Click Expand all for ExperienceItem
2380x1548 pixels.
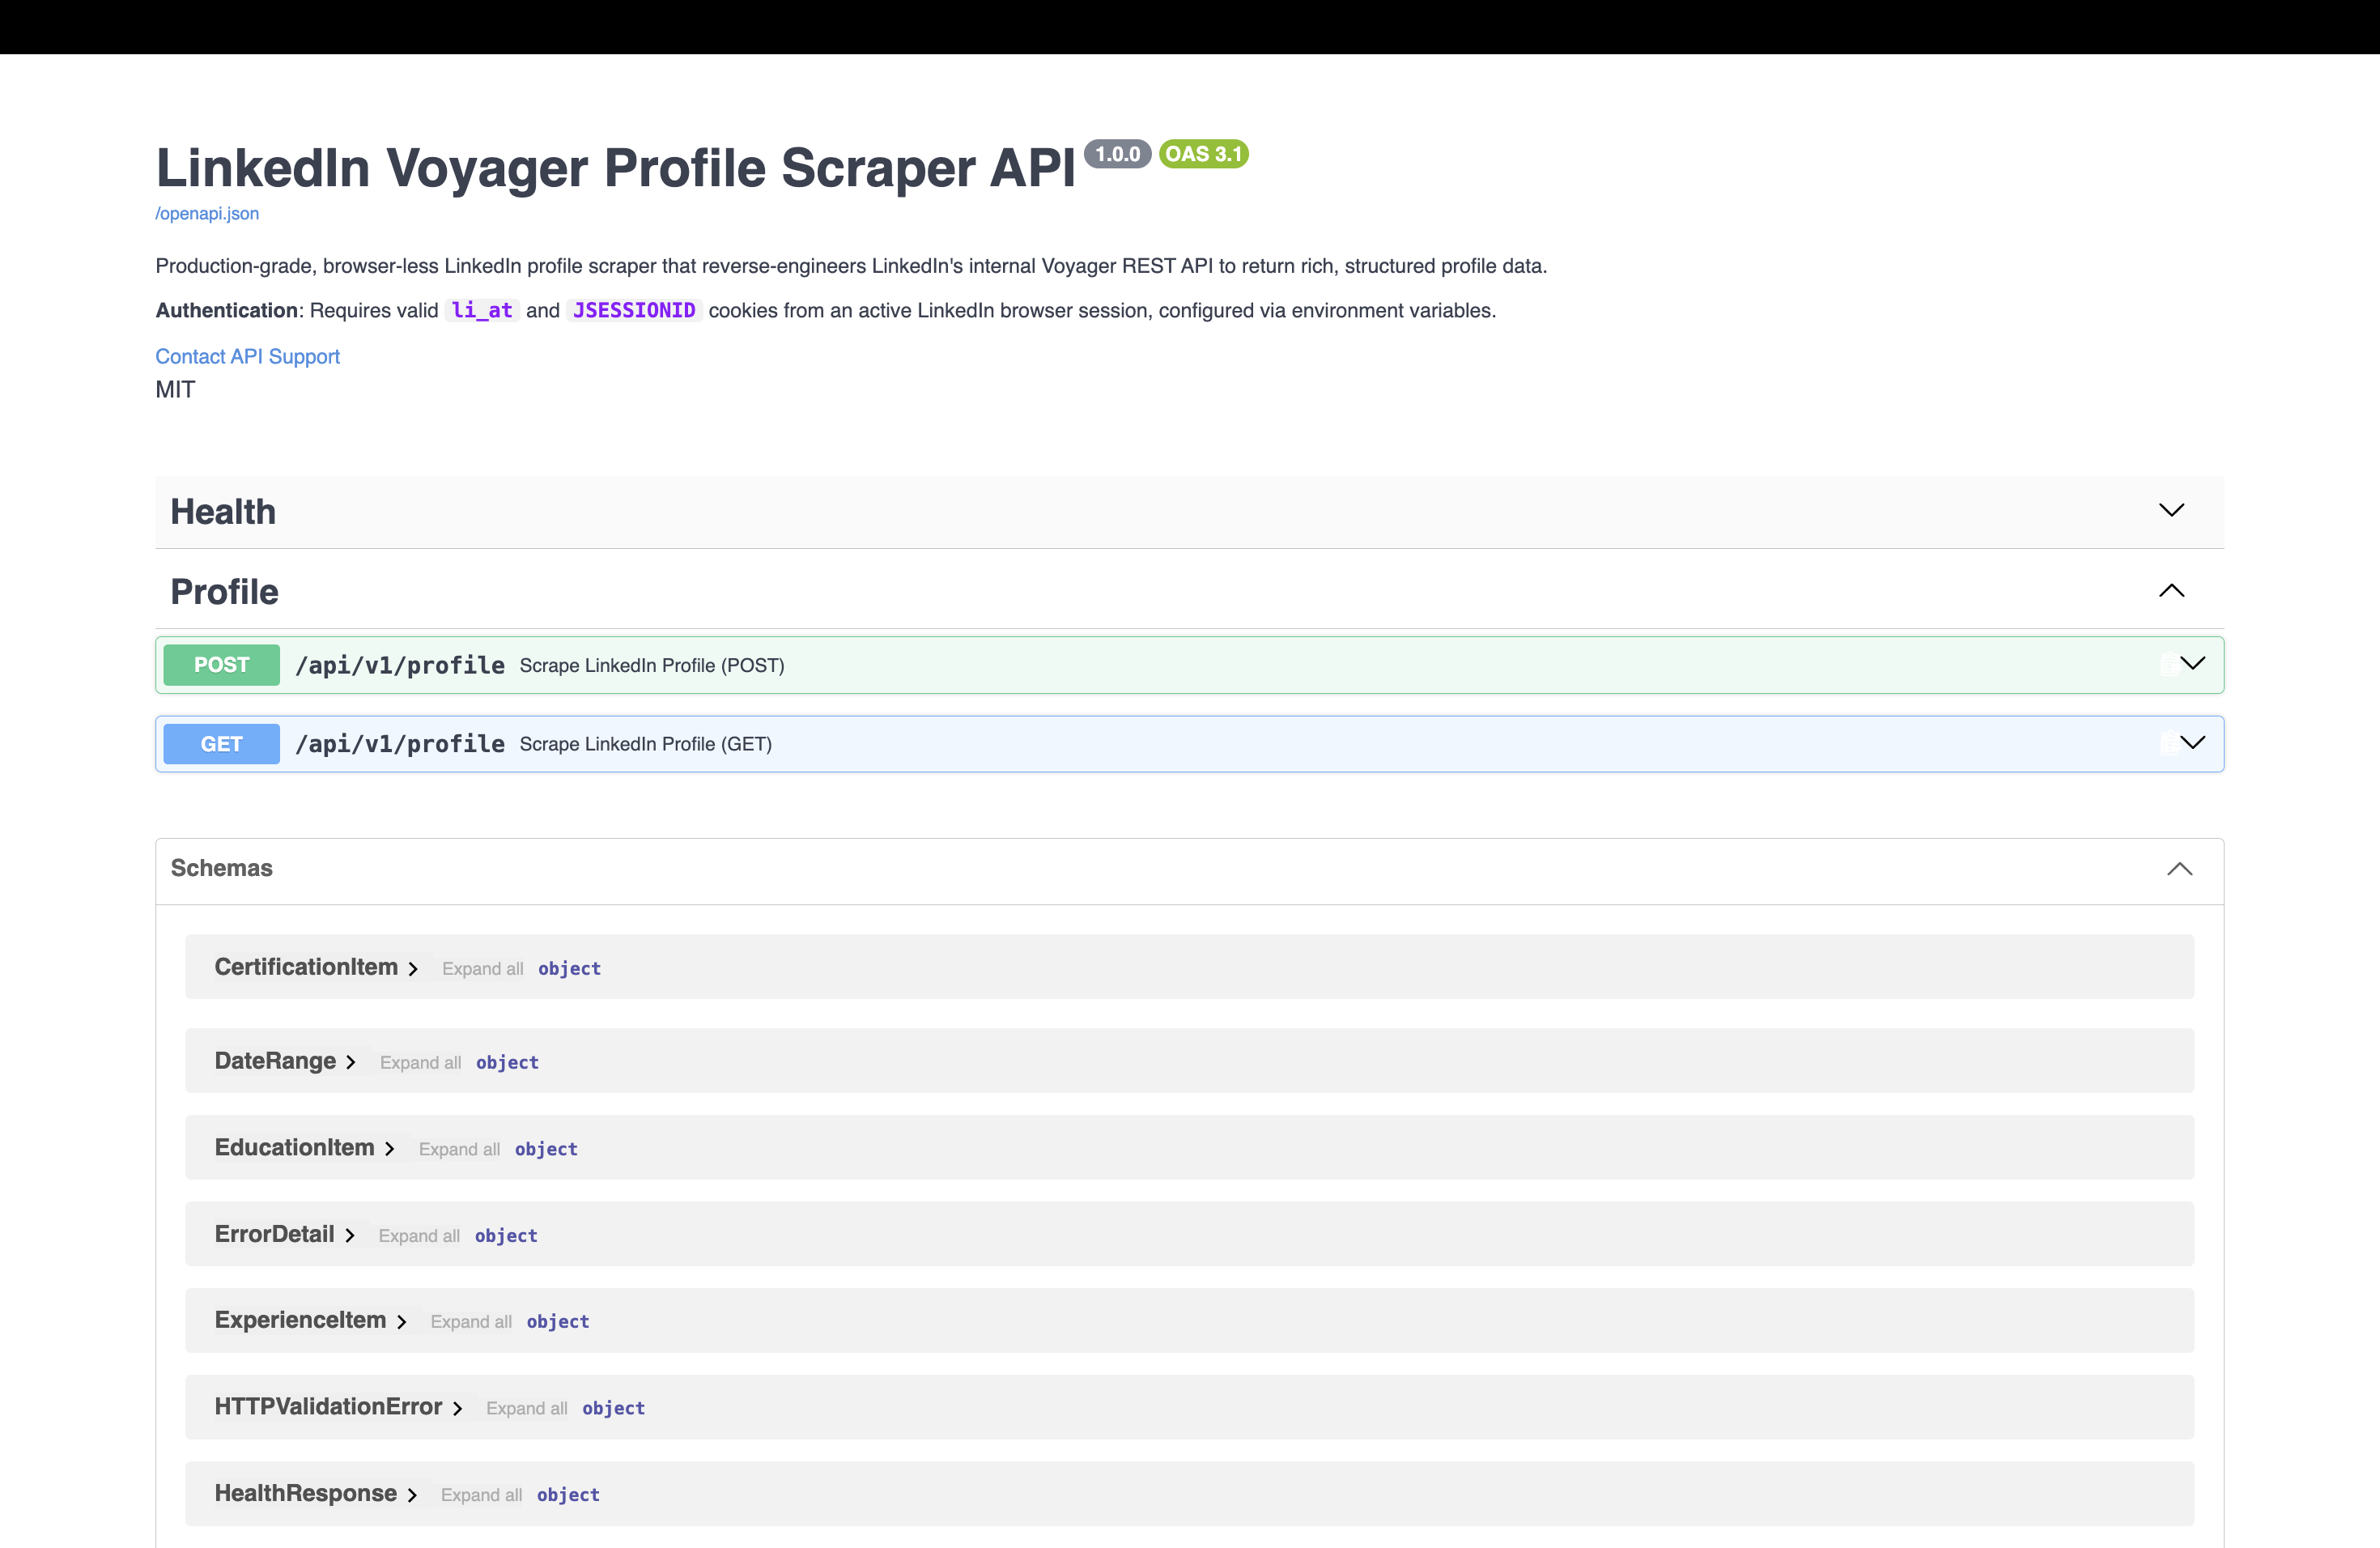(x=471, y=1322)
